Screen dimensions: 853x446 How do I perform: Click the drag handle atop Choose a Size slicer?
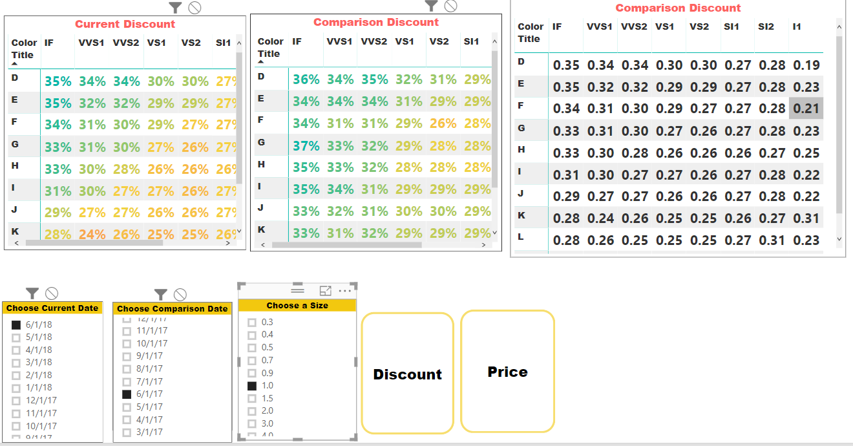click(297, 290)
